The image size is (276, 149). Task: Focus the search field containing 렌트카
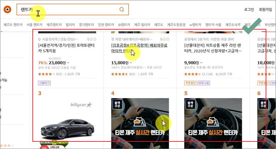pos(72,10)
